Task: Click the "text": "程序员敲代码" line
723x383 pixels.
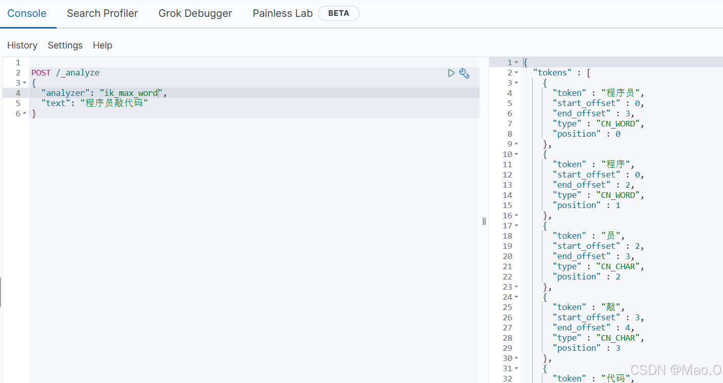Action: pos(95,103)
